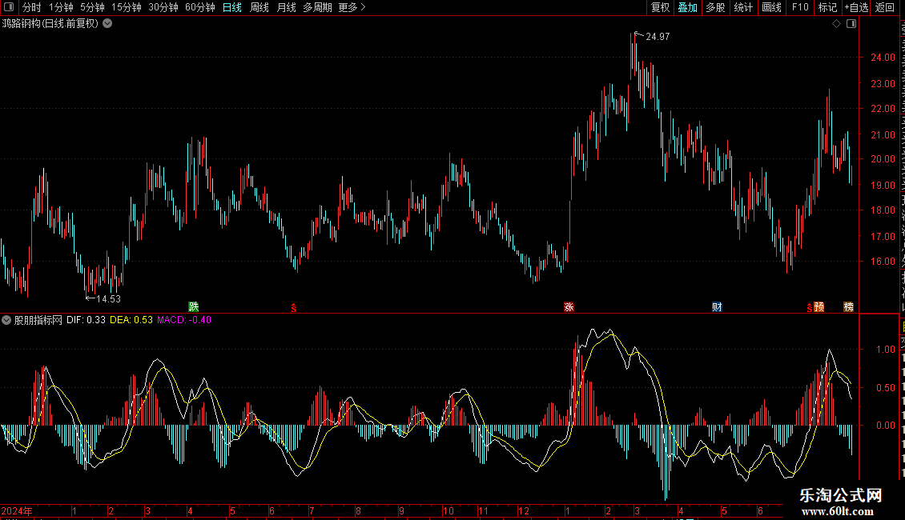Click the blue 财 event marker
905x520 pixels.
(x=717, y=306)
